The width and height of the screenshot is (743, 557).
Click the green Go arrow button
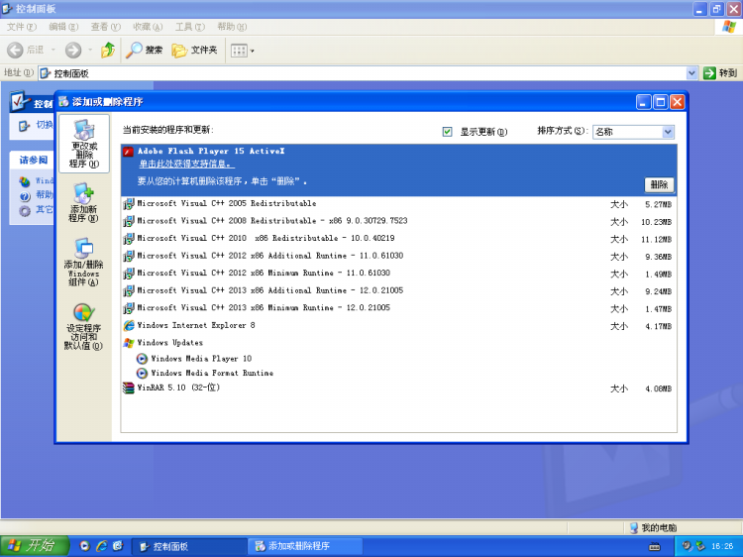pyautogui.click(x=709, y=73)
